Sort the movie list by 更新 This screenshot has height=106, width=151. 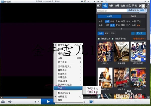pos(107,33)
